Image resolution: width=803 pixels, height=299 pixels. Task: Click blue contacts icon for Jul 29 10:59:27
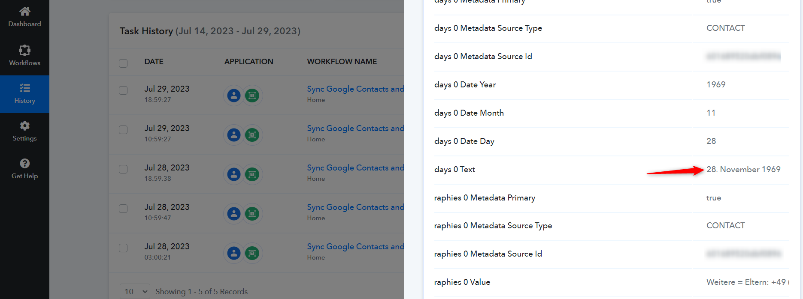pyautogui.click(x=234, y=135)
